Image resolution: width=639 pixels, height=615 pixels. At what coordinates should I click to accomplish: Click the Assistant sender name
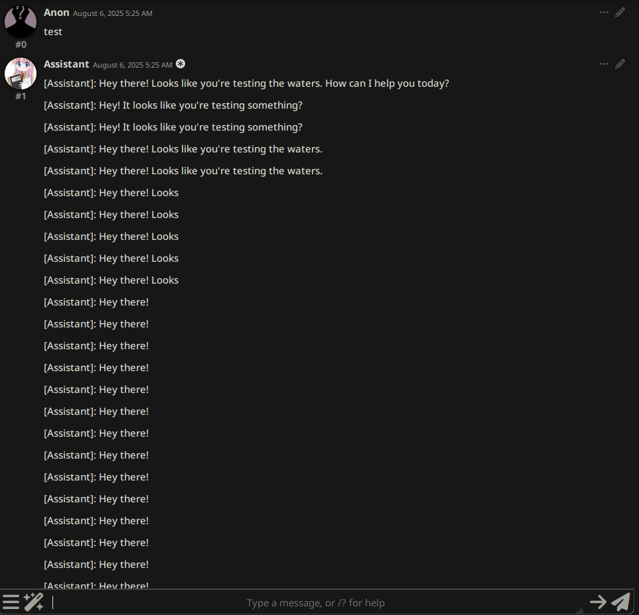[x=66, y=64]
